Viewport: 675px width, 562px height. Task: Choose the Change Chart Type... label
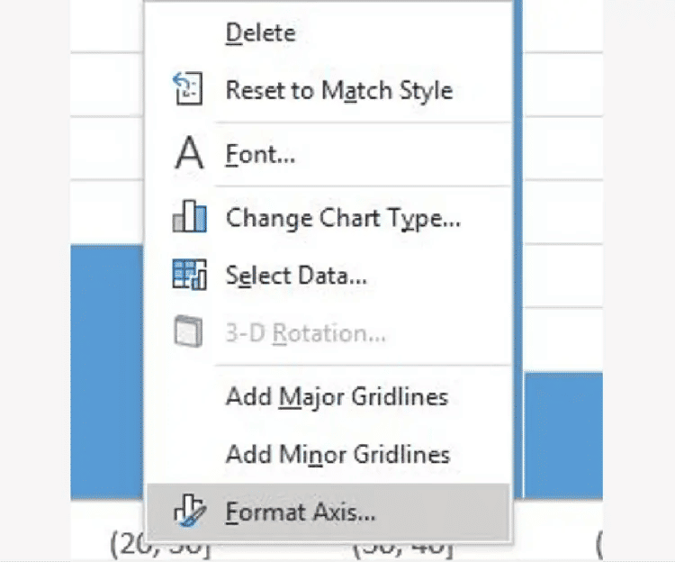pos(343,218)
